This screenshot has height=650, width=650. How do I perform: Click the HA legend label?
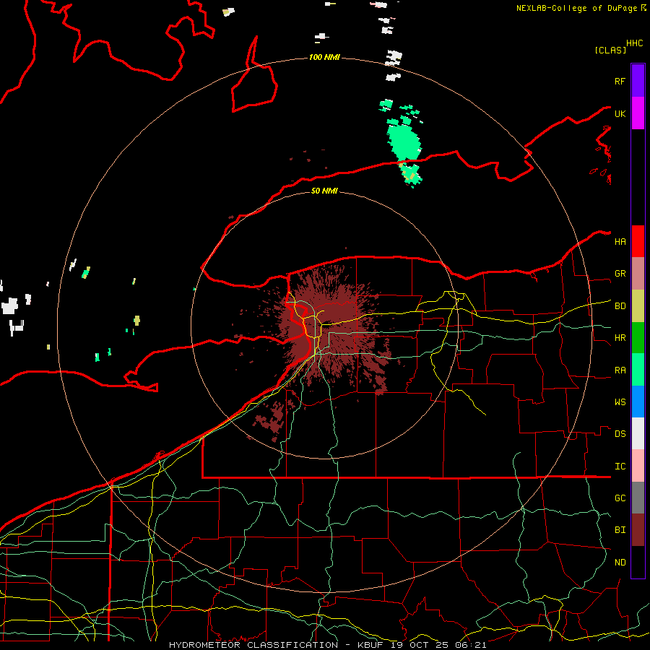point(620,242)
